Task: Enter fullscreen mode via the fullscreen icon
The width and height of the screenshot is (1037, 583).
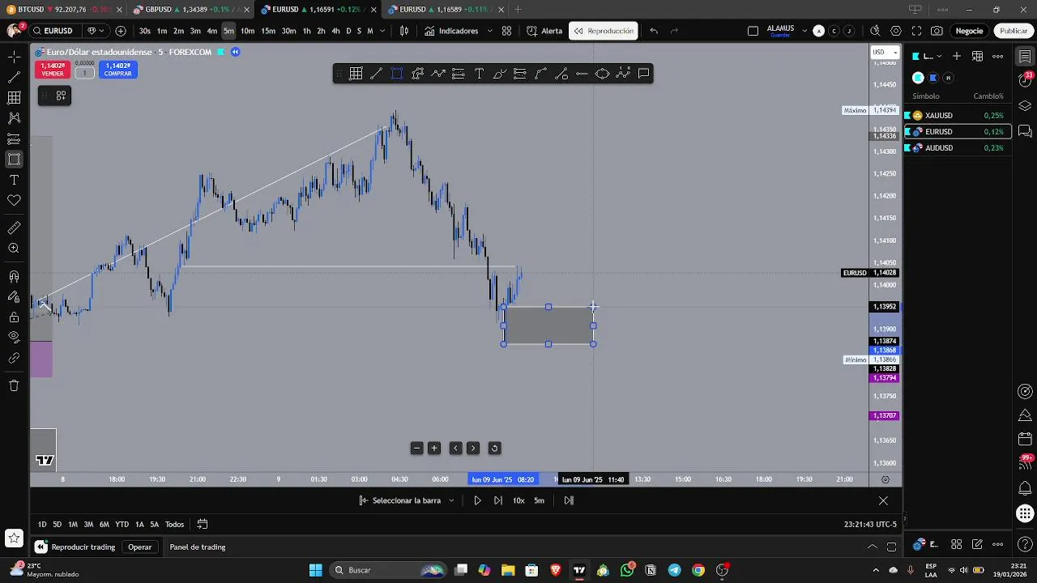Action: click(916, 31)
